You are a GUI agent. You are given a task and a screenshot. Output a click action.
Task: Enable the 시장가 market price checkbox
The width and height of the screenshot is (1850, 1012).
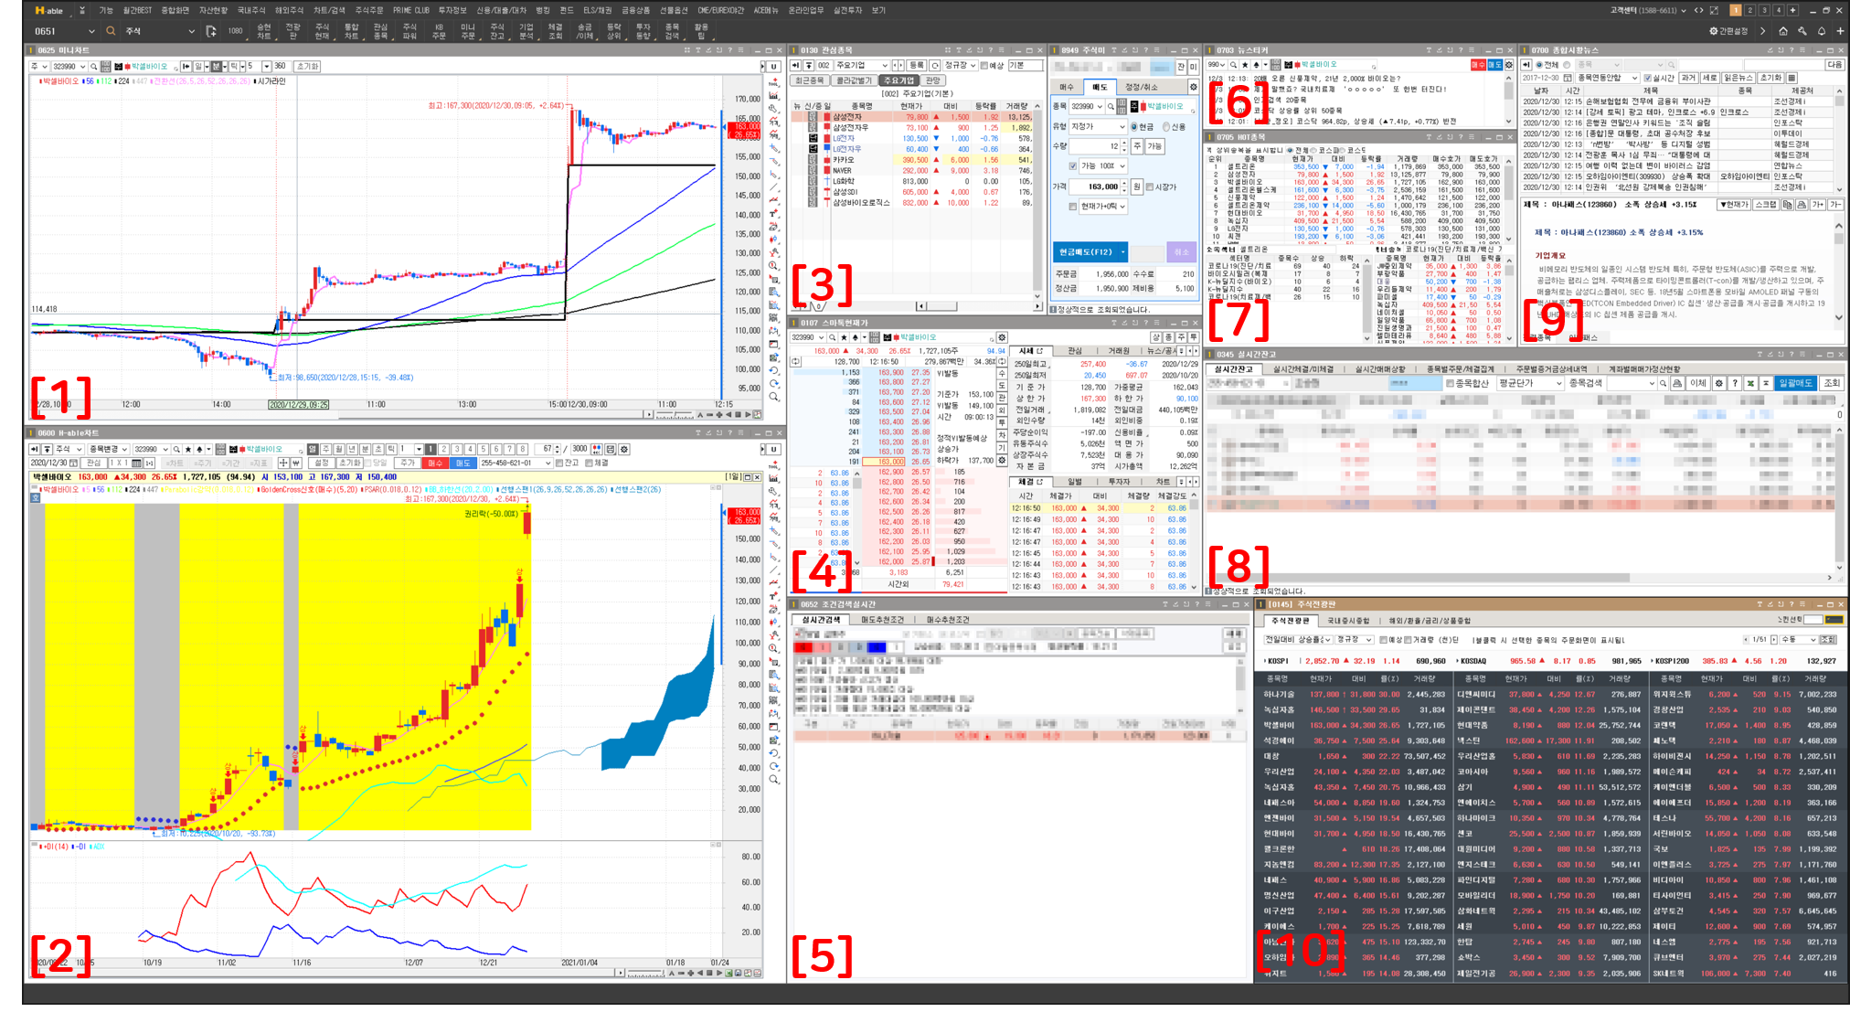tap(1150, 186)
